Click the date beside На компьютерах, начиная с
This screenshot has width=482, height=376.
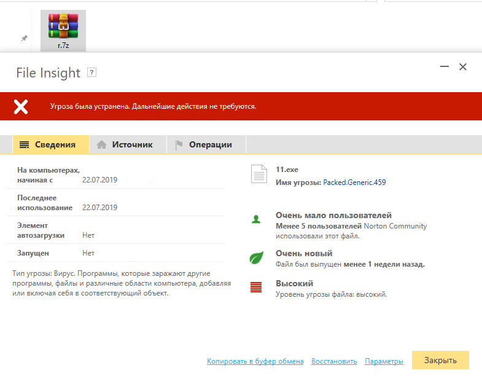point(99,179)
